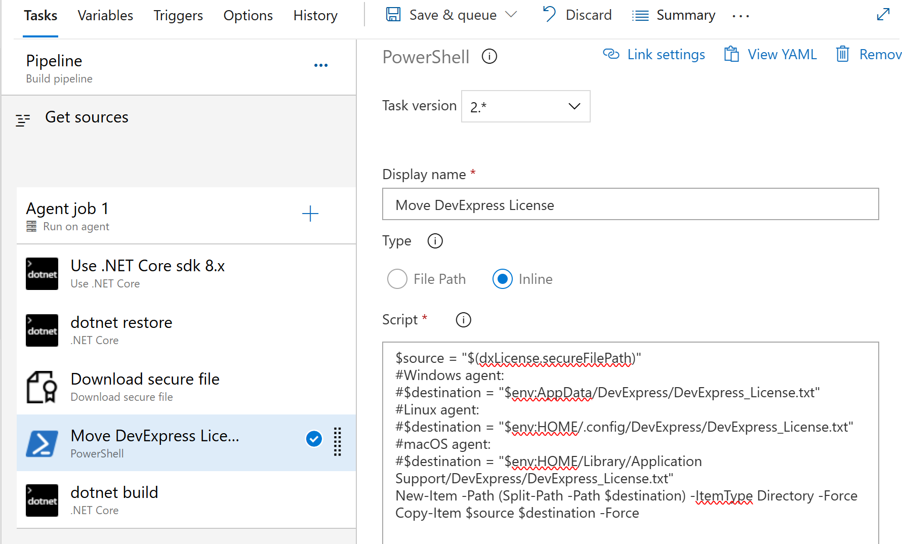Click the '#Linux agent:' comment line

(437, 410)
